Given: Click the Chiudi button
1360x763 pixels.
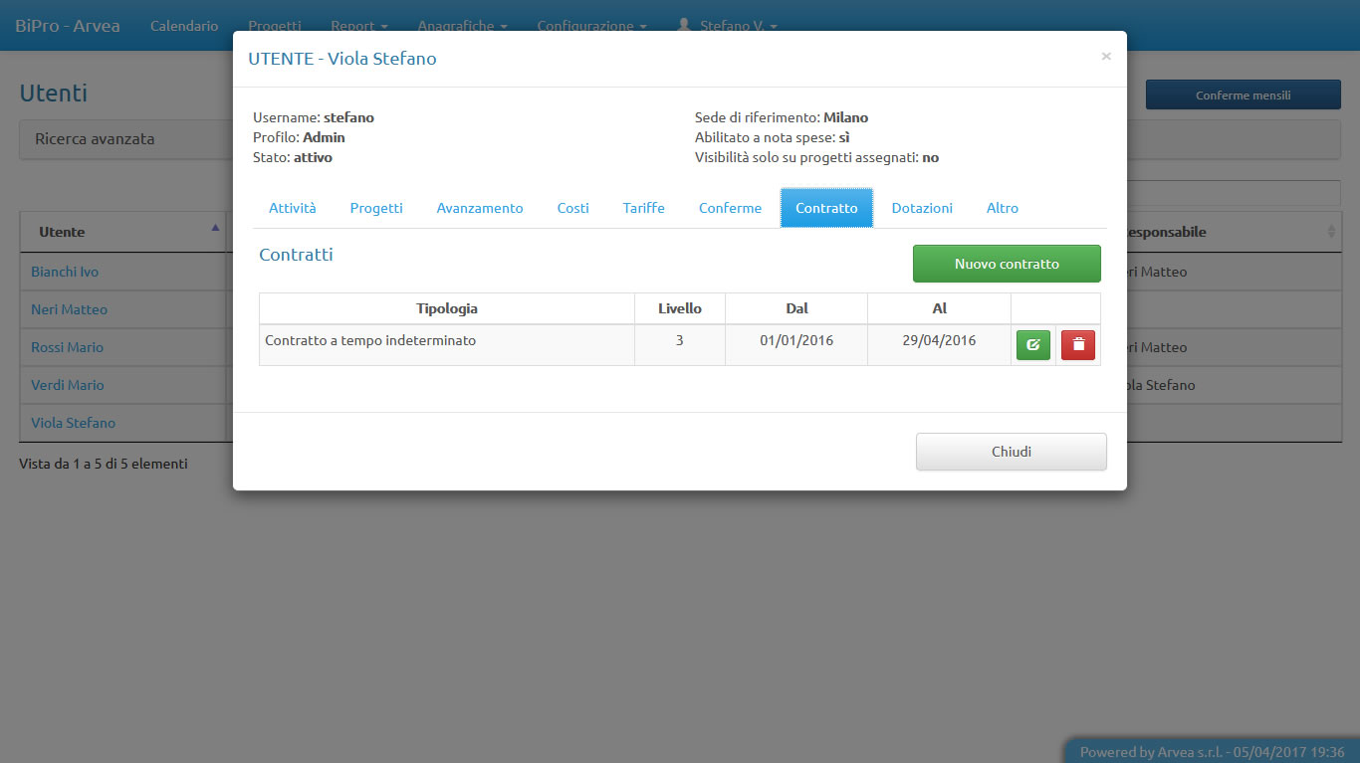Looking at the screenshot, I should coord(1011,452).
